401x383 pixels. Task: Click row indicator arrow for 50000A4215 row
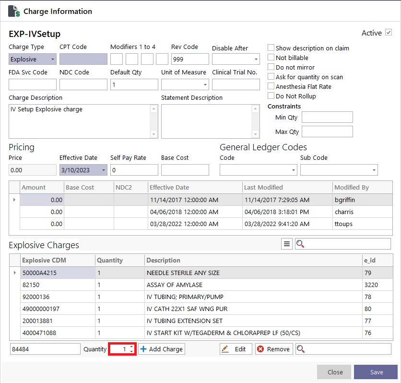(x=14, y=273)
